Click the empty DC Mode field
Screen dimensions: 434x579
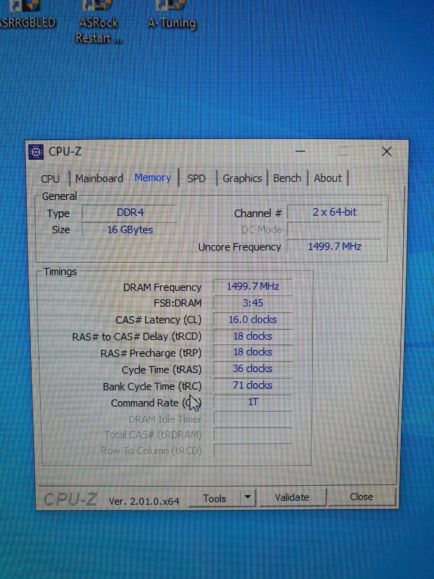point(335,230)
